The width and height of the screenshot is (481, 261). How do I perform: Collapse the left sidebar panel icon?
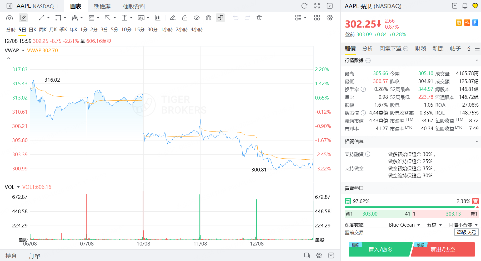pos(9,6)
